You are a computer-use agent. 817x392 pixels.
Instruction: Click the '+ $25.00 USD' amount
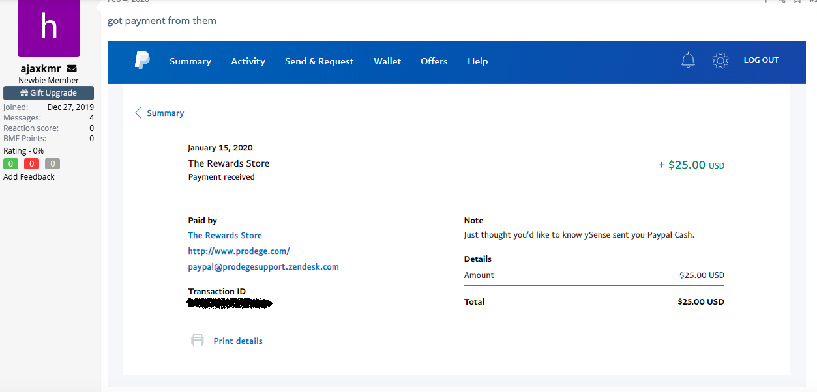pyautogui.click(x=691, y=165)
